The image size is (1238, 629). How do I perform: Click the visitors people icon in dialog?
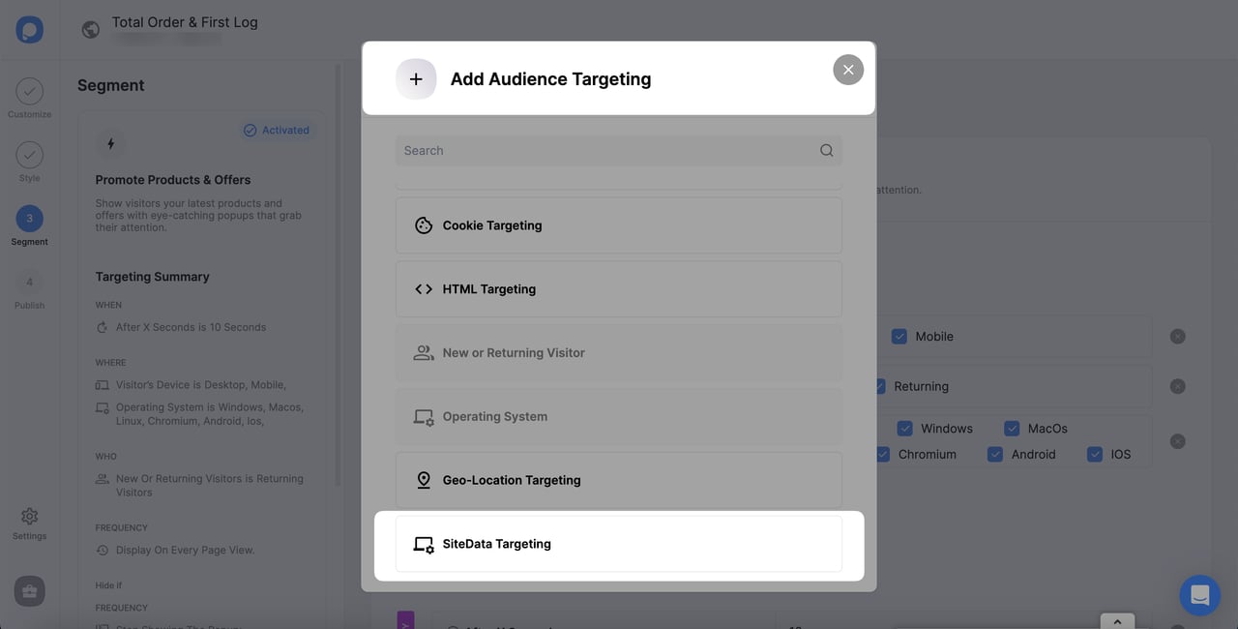(424, 353)
